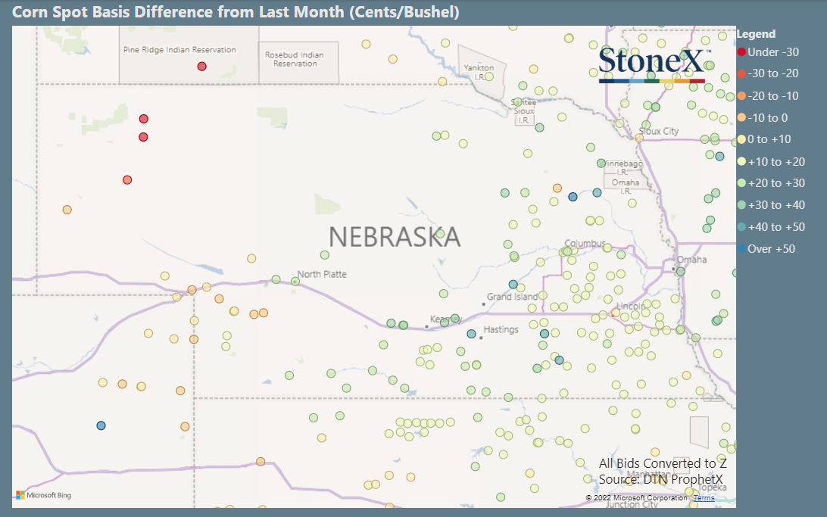
Task: Click the Source: DTN ProphetX note
Action: click(x=661, y=479)
